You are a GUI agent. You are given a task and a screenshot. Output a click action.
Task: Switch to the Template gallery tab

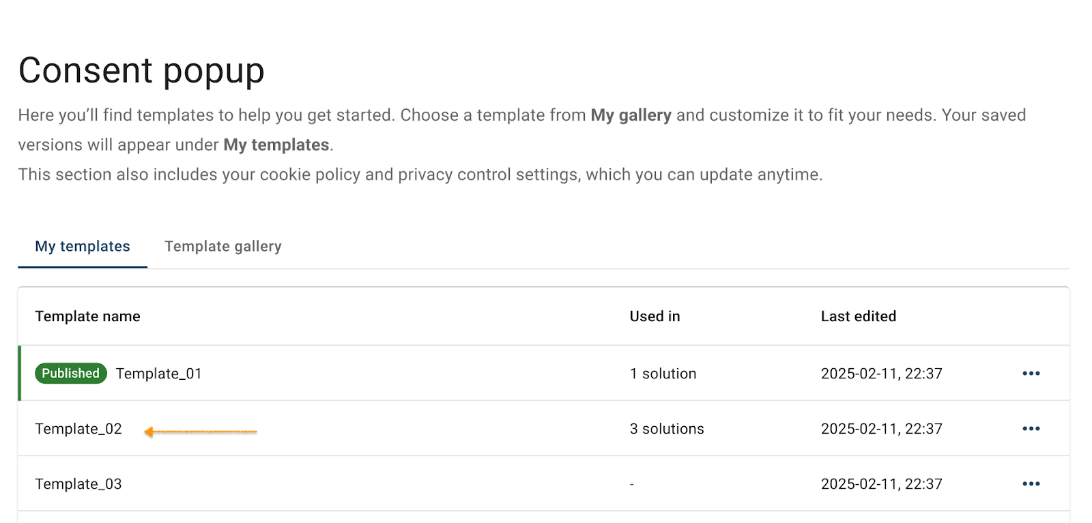[x=222, y=246]
